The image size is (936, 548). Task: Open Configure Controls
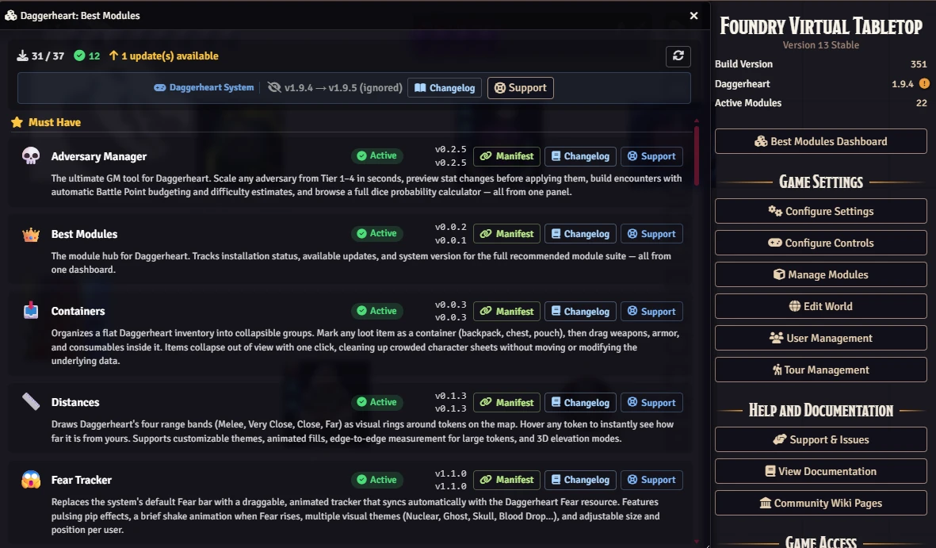(x=821, y=243)
